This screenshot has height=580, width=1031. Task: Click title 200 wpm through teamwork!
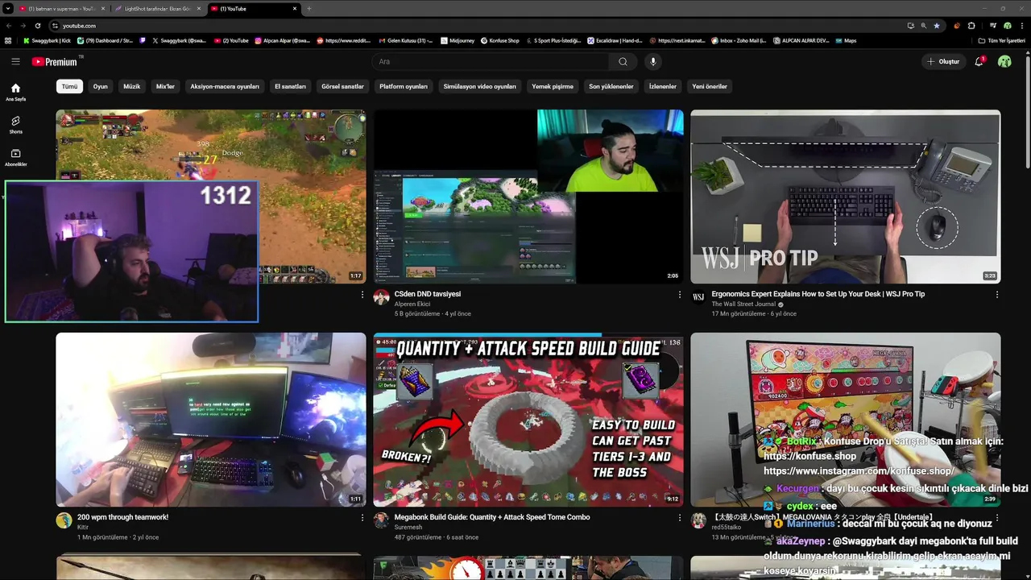(x=122, y=517)
